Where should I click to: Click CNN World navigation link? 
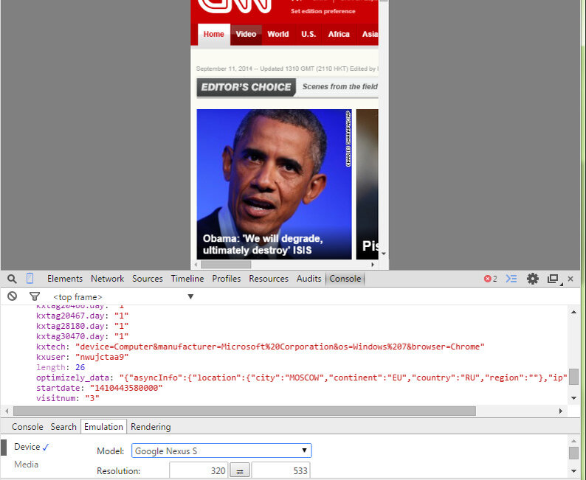278,35
